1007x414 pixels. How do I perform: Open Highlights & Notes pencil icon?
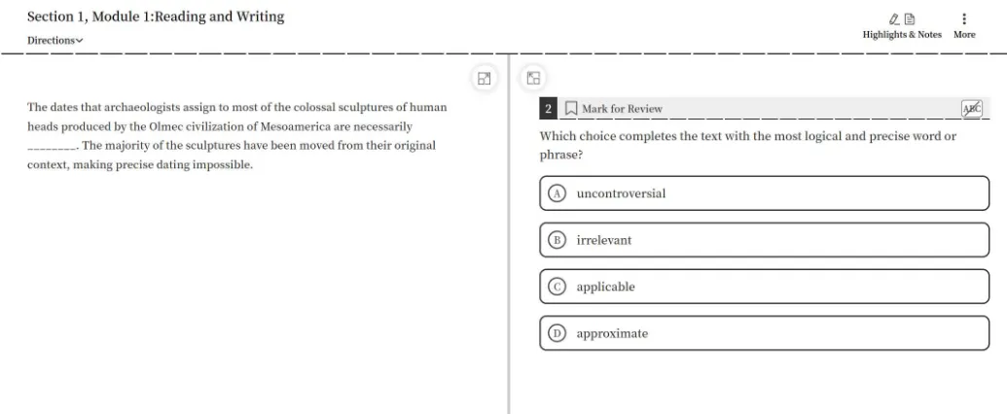pos(894,19)
